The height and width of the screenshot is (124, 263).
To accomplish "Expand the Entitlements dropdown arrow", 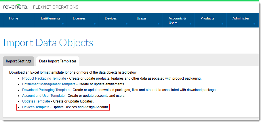I will tap(63, 24).
